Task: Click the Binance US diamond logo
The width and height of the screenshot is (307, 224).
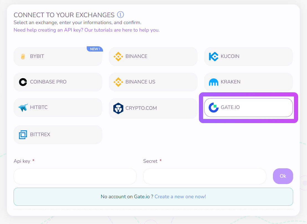Action: pyautogui.click(x=118, y=82)
